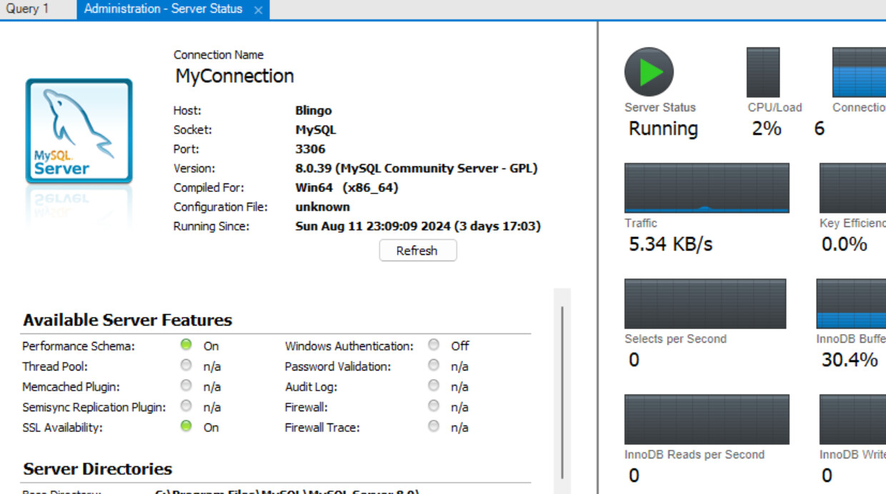Click the Refresh button

point(417,251)
